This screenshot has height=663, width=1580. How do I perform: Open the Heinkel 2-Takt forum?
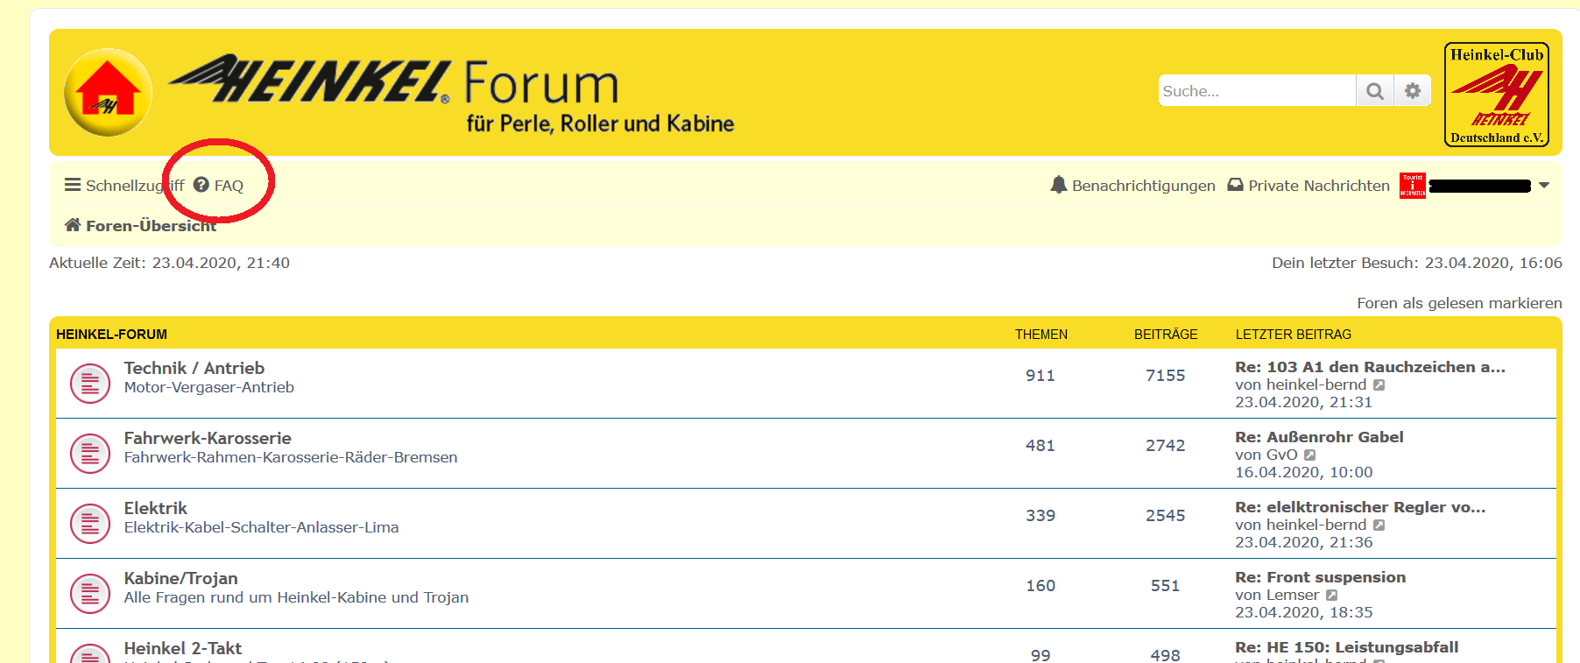coord(183,648)
